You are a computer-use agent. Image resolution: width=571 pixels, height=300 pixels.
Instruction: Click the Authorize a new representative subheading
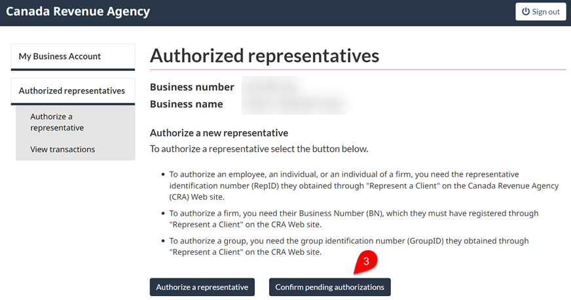click(219, 133)
